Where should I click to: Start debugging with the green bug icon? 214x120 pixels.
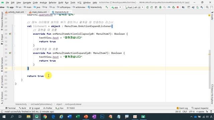pos(160,7)
